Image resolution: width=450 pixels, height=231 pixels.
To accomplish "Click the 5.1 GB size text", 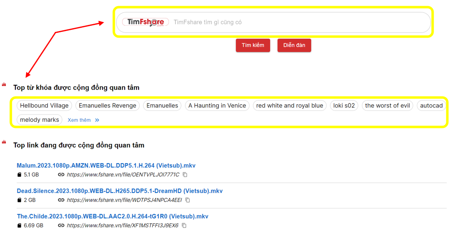I will point(31,175).
